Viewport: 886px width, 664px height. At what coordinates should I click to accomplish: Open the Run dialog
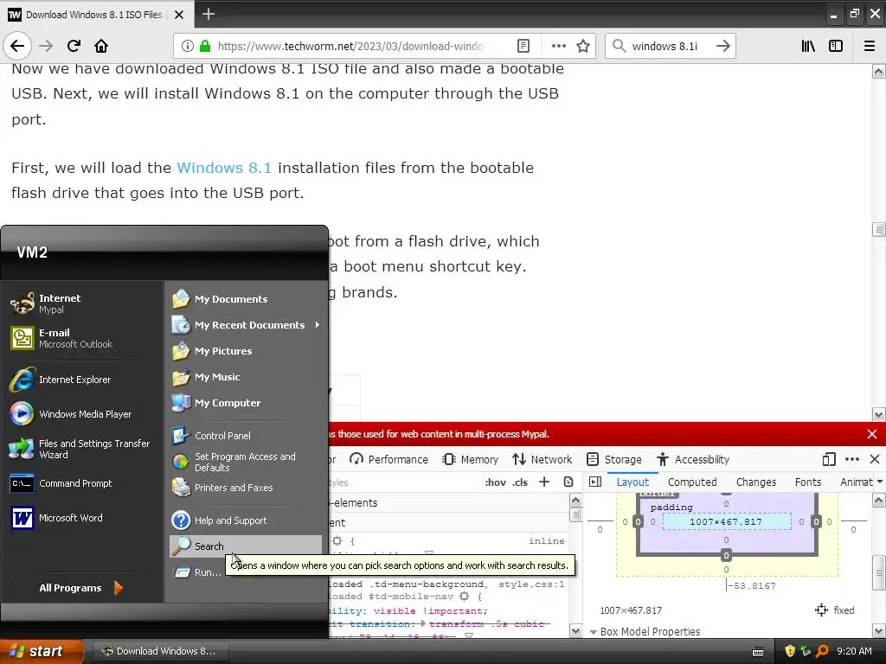[196, 572]
